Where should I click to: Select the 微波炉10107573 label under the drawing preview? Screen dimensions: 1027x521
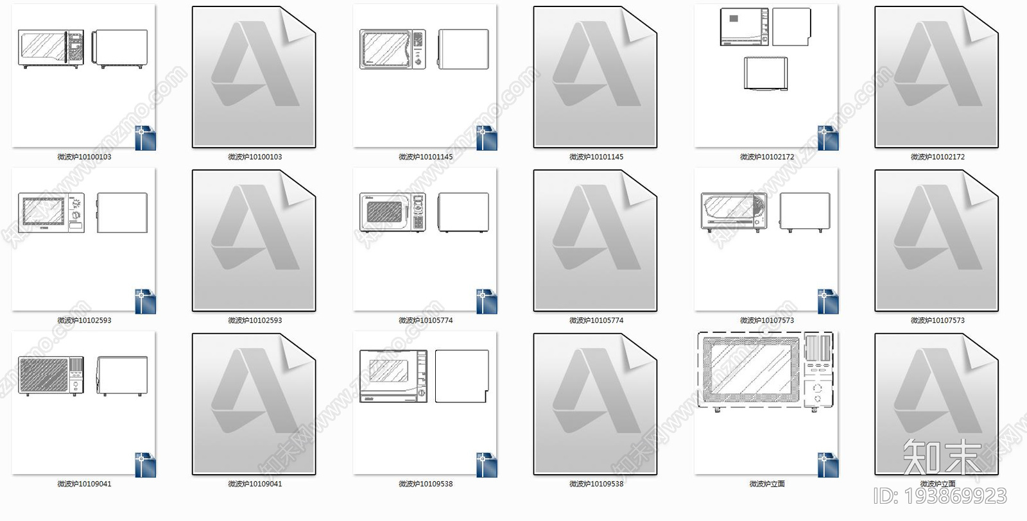pyautogui.click(x=767, y=320)
